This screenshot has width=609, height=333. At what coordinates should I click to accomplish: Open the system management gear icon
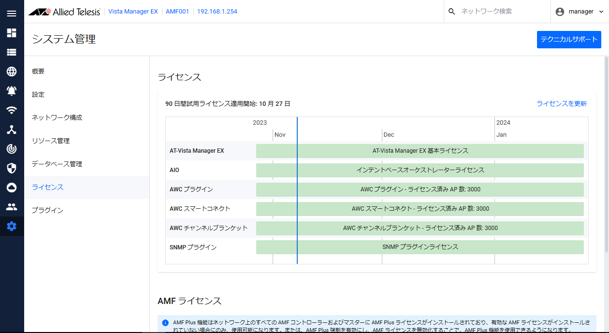[12, 226]
